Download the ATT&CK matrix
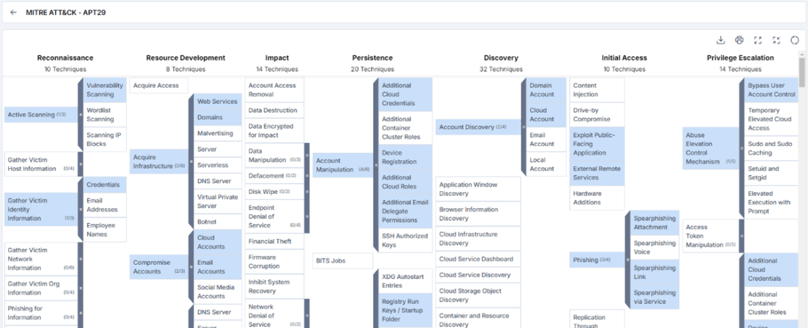This screenshot has height=328, width=808. pyautogui.click(x=720, y=40)
